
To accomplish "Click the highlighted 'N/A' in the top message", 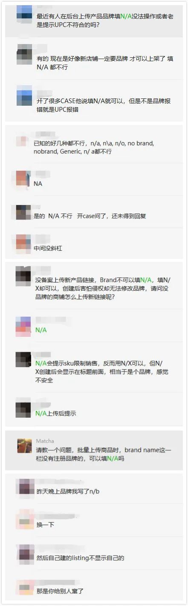I will pos(126,16).
